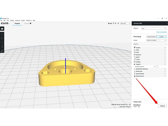Click the Mesh Fixes category icon

point(135,71)
